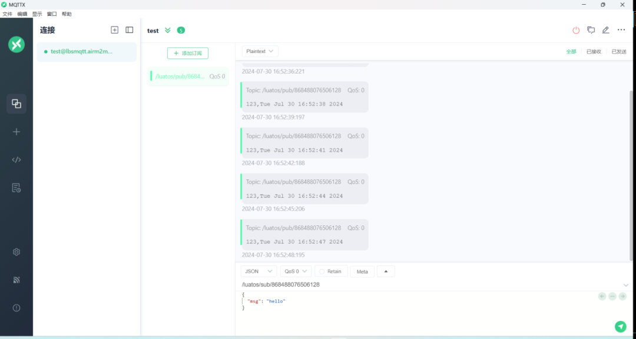The image size is (636, 339).
Task: Click the "hello" value in payload editor
Action: tap(276, 301)
